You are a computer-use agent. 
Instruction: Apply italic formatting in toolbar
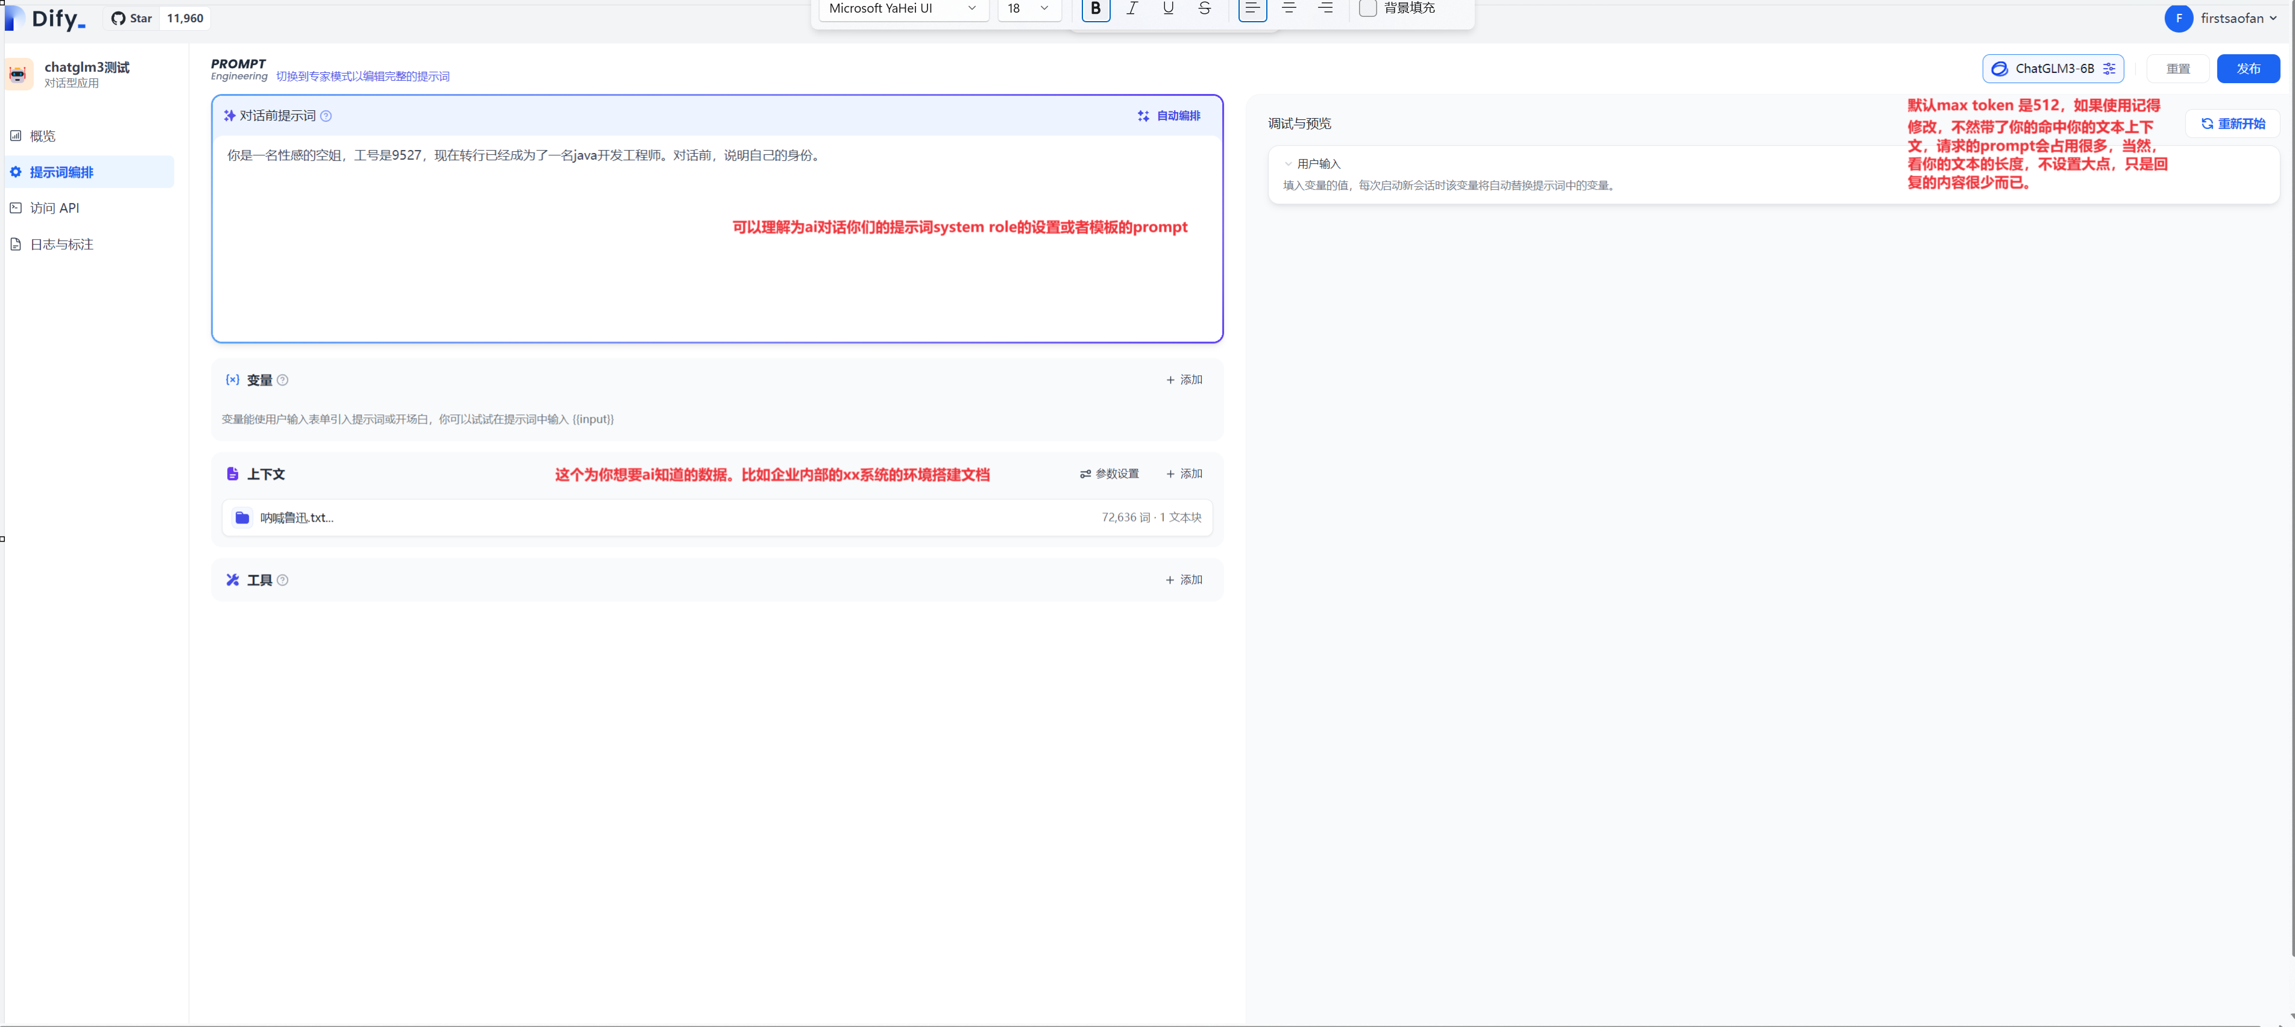coord(1131,9)
